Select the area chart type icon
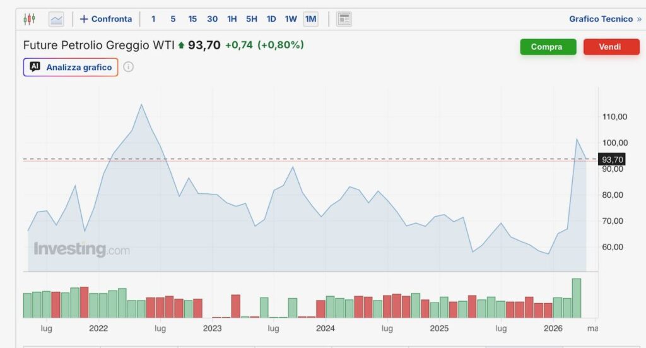This screenshot has width=646, height=348. (x=57, y=19)
